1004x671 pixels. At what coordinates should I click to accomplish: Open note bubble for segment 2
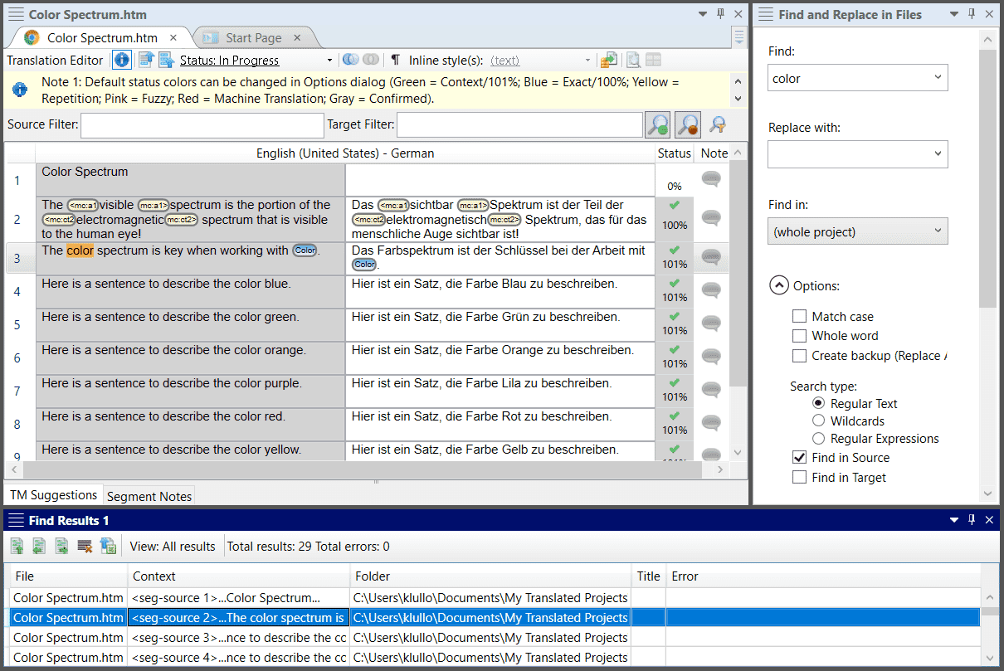coord(711,218)
